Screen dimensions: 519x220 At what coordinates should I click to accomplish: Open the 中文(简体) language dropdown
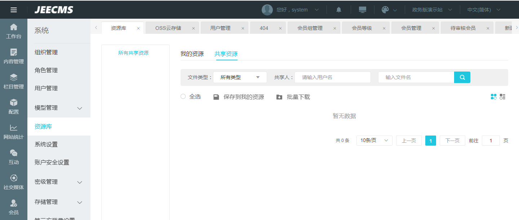[x=484, y=10]
